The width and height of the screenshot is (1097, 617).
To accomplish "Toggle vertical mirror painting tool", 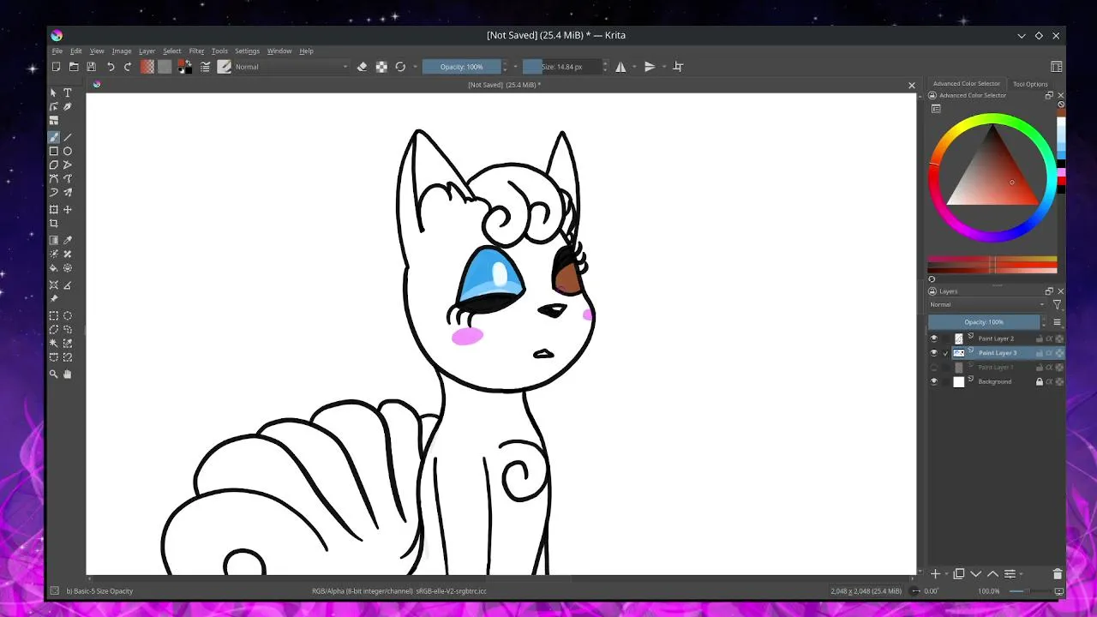I will coord(650,67).
